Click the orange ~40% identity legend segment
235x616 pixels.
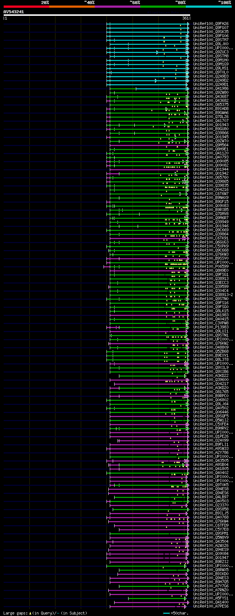[72, 6]
